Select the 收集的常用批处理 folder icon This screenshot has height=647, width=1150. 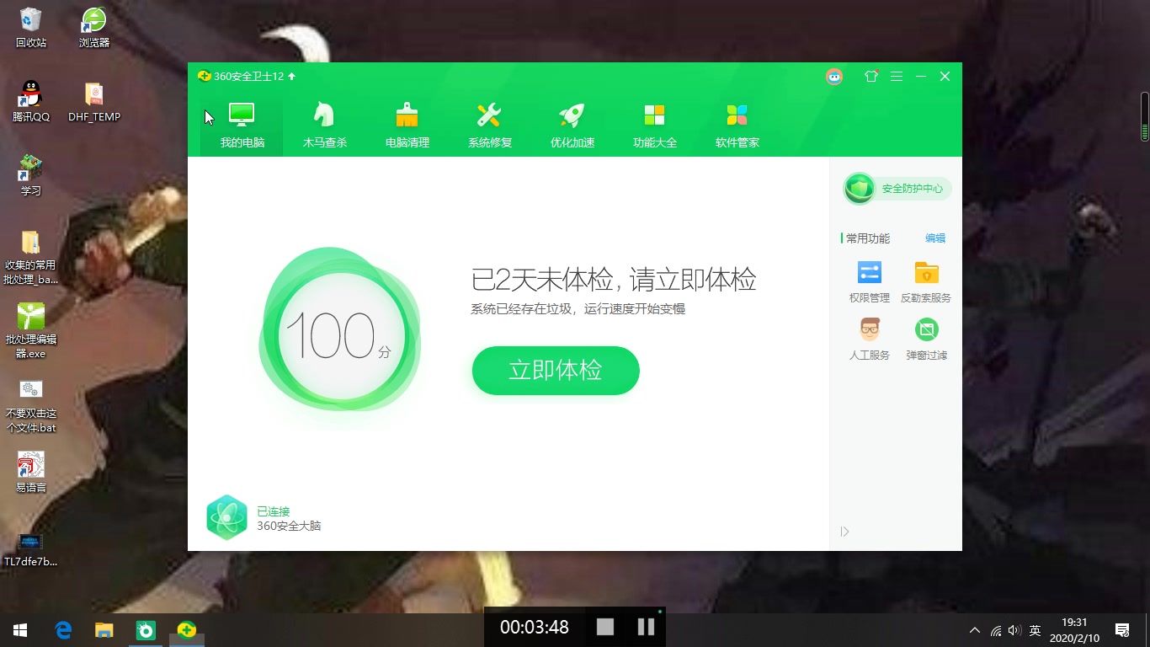pyautogui.click(x=30, y=257)
